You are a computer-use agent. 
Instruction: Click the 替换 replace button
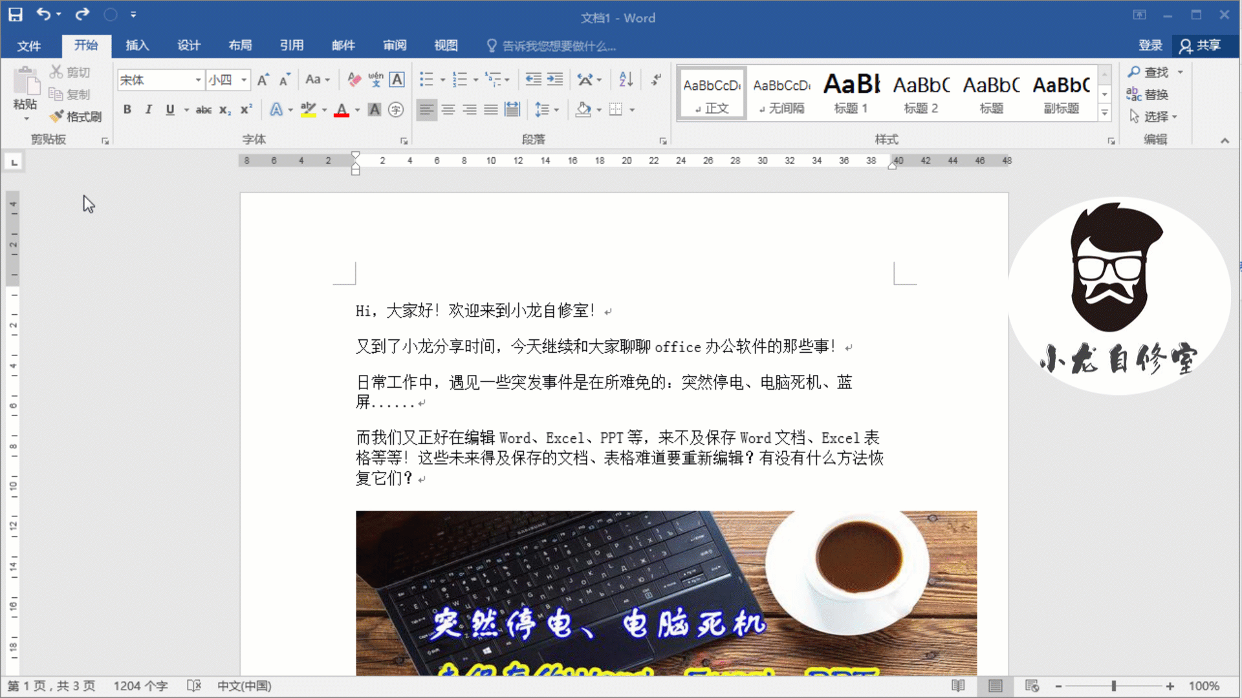[1148, 94]
